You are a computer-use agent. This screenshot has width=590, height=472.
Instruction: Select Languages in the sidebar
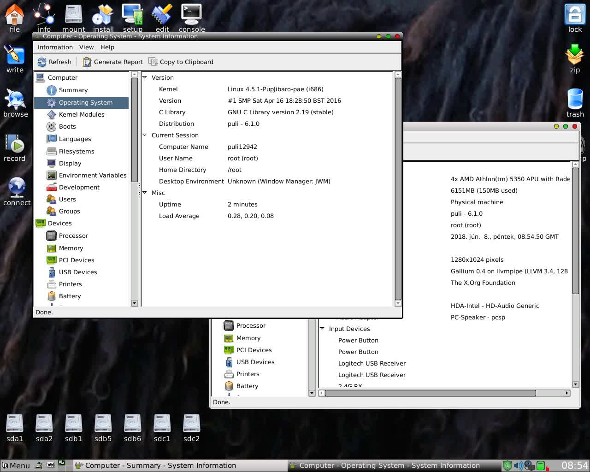(75, 139)
